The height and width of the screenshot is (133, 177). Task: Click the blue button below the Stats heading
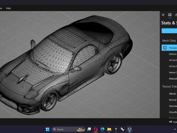click(169, 31)
